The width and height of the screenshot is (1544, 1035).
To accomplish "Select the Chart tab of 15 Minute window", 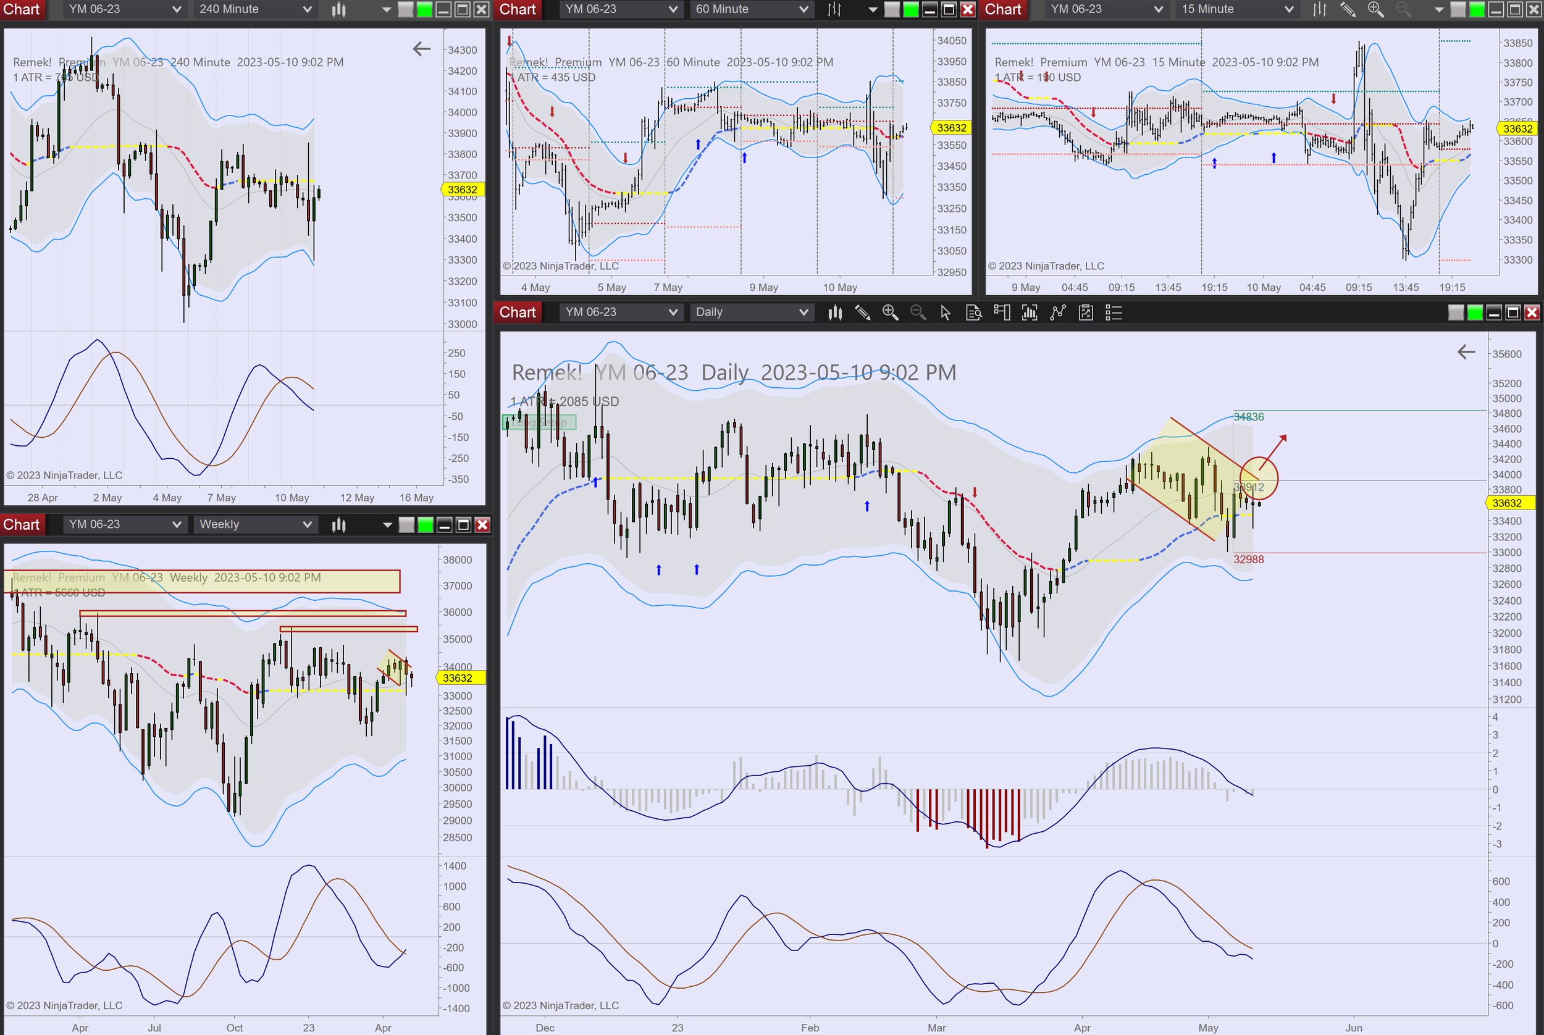I will pyautogui.click(x=1003, y=9).
